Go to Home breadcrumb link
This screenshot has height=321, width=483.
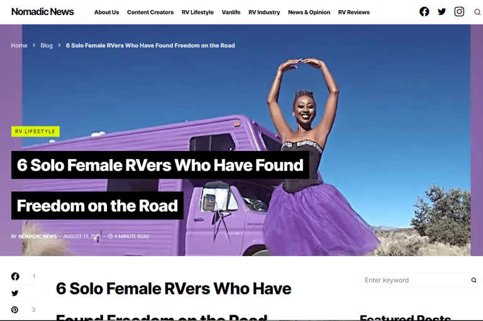coord(19,45)
